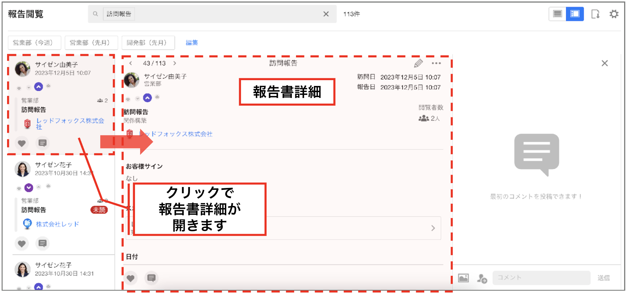
Task: Like サイゼン由美子's report card
Action: [x=22, y=143]
